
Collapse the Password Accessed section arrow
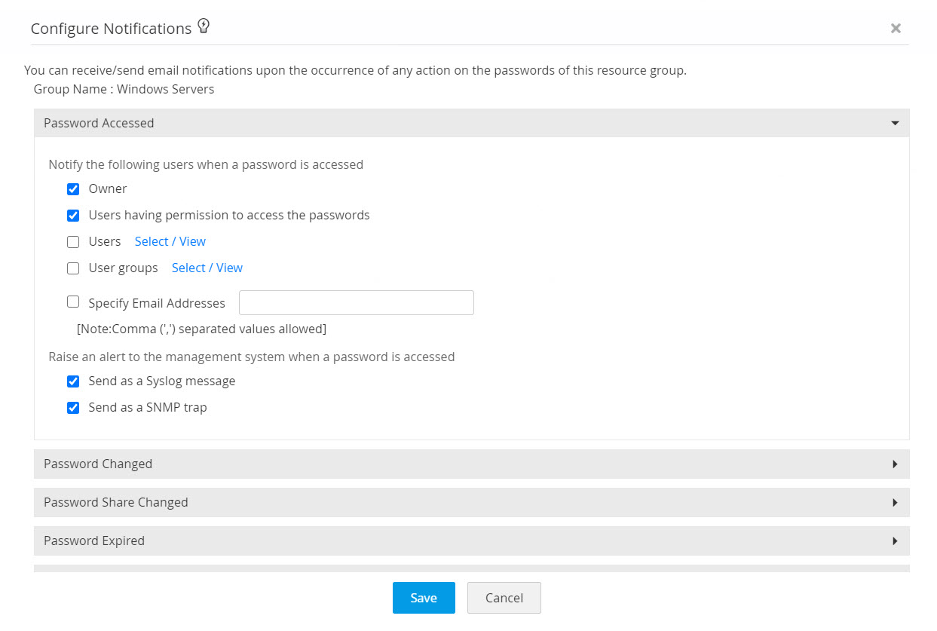(895, 123)
